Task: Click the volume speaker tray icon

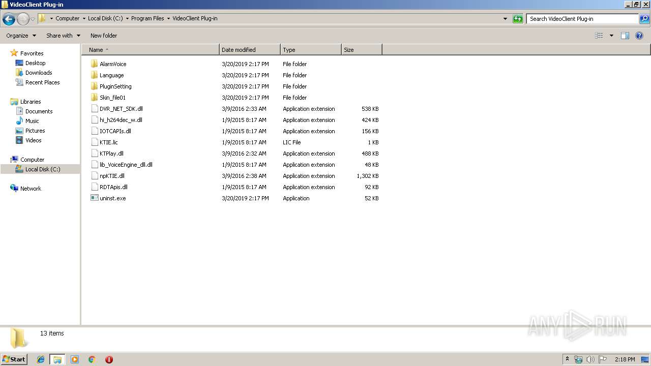Action: [x=590, y=359]
